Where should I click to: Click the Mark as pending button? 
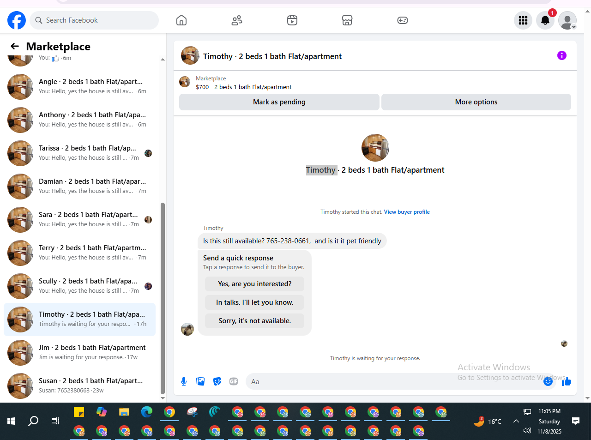(x=279, y=102)
